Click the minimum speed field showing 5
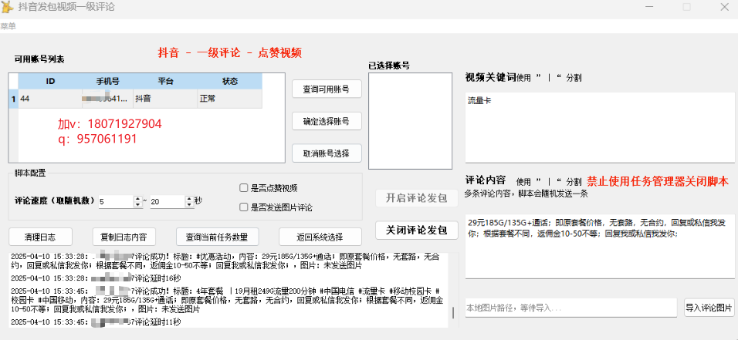 pyautogui.click(x=117, y=202)
